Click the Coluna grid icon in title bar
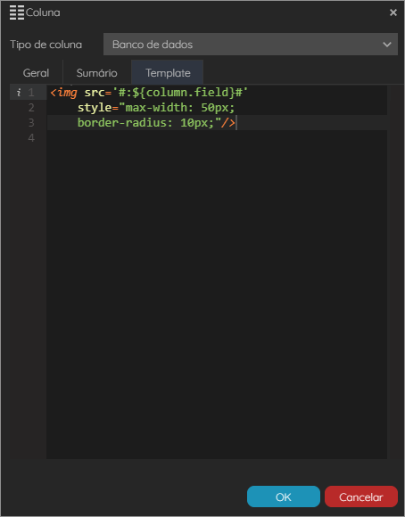Image resolution: width=405 pixels, height=517 pixels. pyautogui.click(x=17, y=12)
